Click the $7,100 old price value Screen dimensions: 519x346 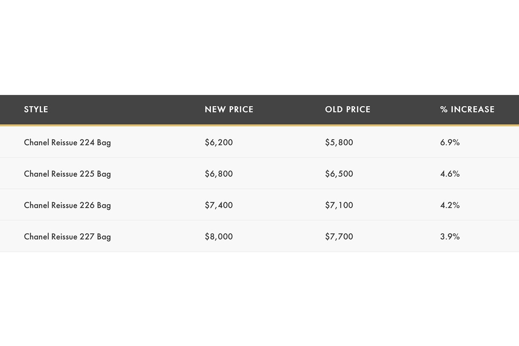(339, 205)
